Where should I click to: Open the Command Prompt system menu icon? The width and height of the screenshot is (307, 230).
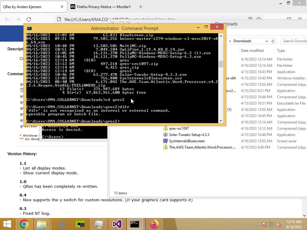[x=29, y=28]
